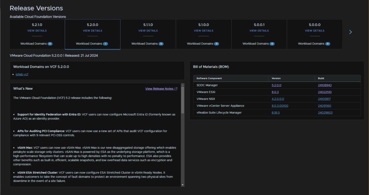Open View Details for version 5.1.0.0

tap(204, 31)
